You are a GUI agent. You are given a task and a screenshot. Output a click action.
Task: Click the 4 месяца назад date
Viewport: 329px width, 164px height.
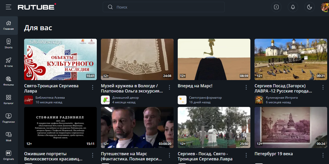coord(124,102)
